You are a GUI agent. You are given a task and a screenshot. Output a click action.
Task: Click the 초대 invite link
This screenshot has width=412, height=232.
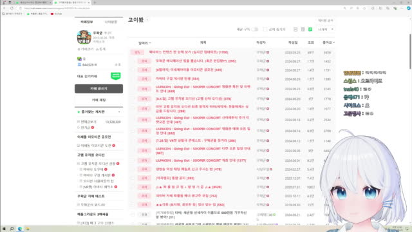coord(118,64)
